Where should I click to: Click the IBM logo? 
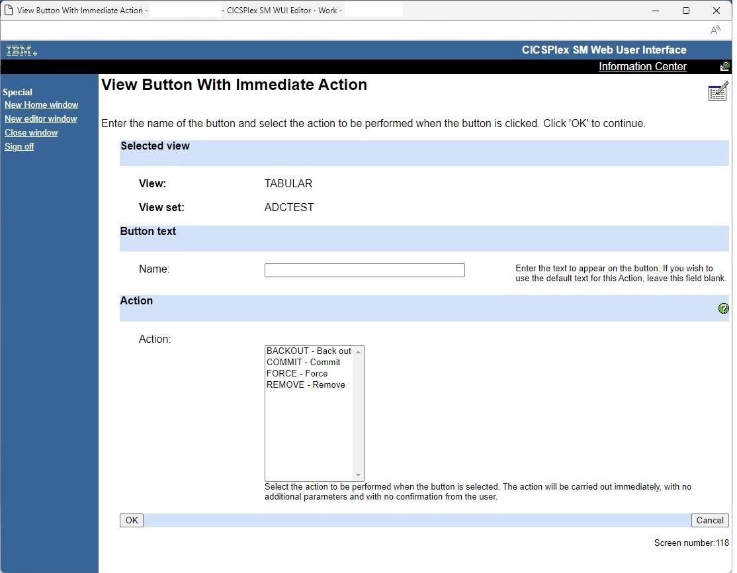21,50
